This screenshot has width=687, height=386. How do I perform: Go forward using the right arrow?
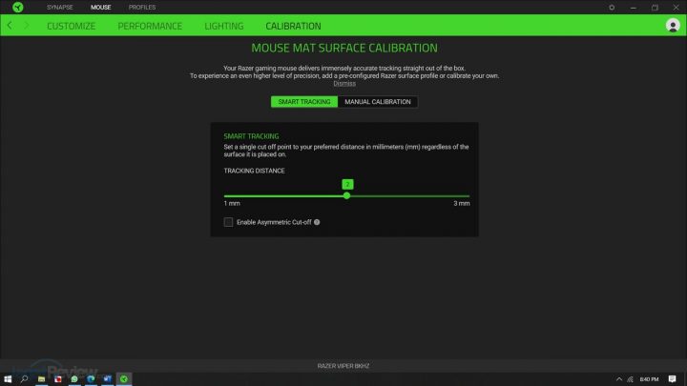click(26, 26)
